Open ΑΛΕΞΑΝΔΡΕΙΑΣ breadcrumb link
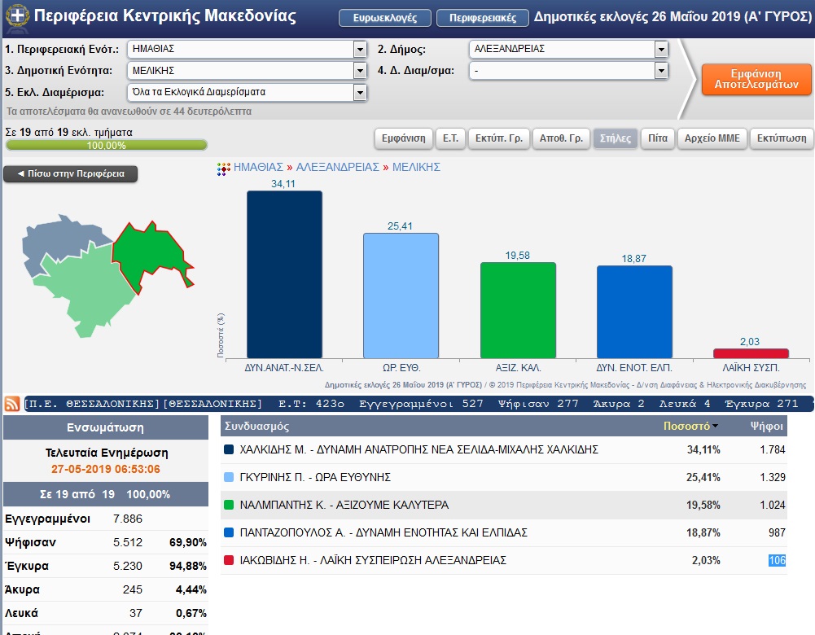 click(x=337, y=168)
